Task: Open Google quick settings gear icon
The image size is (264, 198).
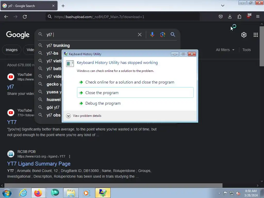Action: coord(244,35)
